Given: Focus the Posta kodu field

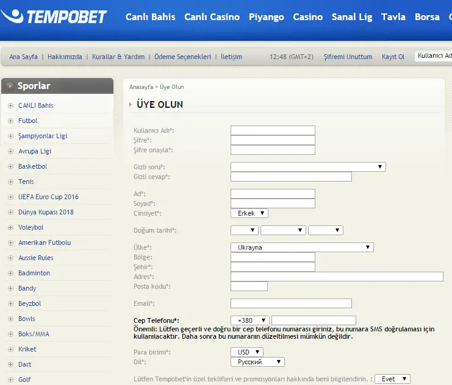Looking at the screenshot, I should coord(249,286).
